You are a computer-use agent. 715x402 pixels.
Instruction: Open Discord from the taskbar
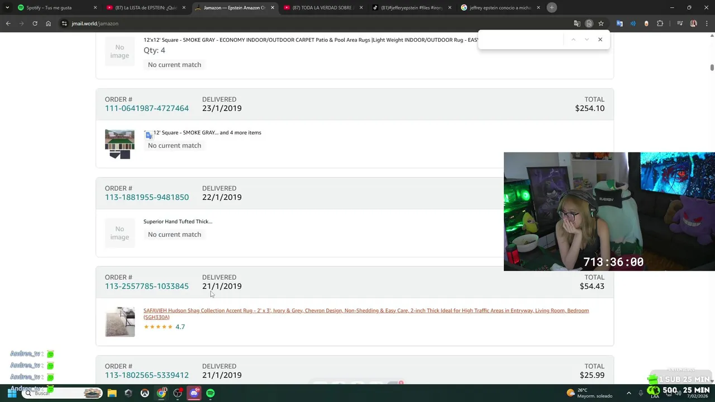194,393
